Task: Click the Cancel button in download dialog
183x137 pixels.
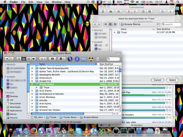Action: coord(158,80)
